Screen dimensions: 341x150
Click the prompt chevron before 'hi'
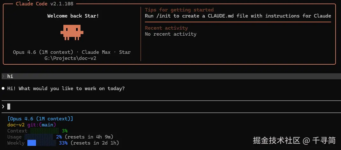(x=3, y=76)
